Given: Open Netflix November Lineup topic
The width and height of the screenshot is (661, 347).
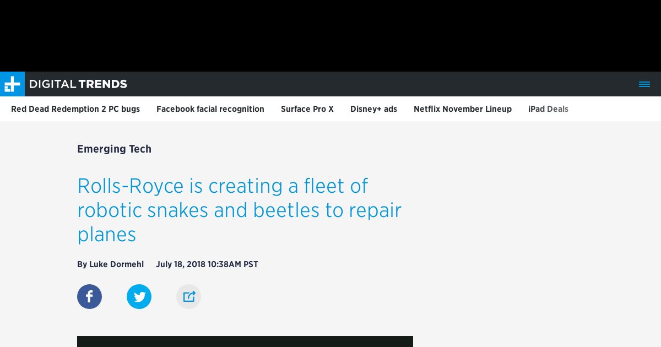Looking at the screenshot, I should pyautogui.click(x=463, y=109).
